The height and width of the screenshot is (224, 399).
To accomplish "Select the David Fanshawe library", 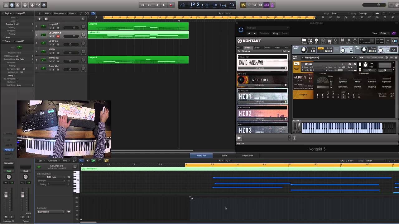I will point(262,62).
